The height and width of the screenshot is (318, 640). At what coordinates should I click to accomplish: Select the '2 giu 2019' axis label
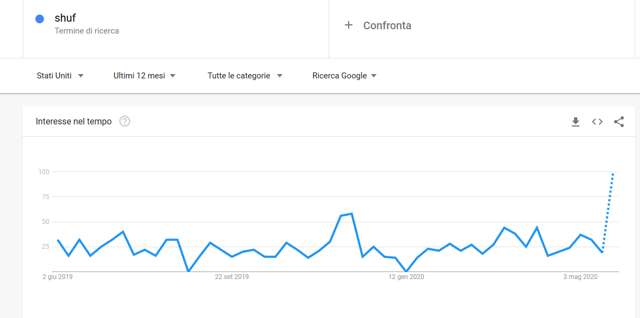tap(57, 277)
